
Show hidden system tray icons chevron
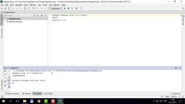click(x=154, y=101)
